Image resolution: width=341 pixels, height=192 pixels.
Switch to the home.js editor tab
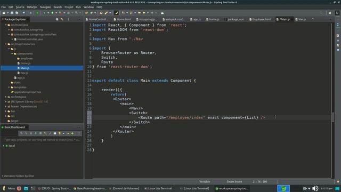(x=213, y=19)
